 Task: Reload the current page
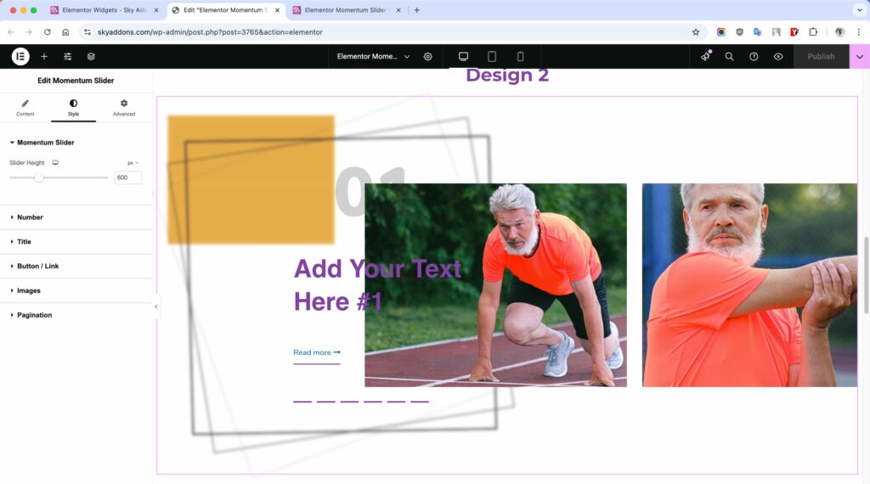pos(48,32)
